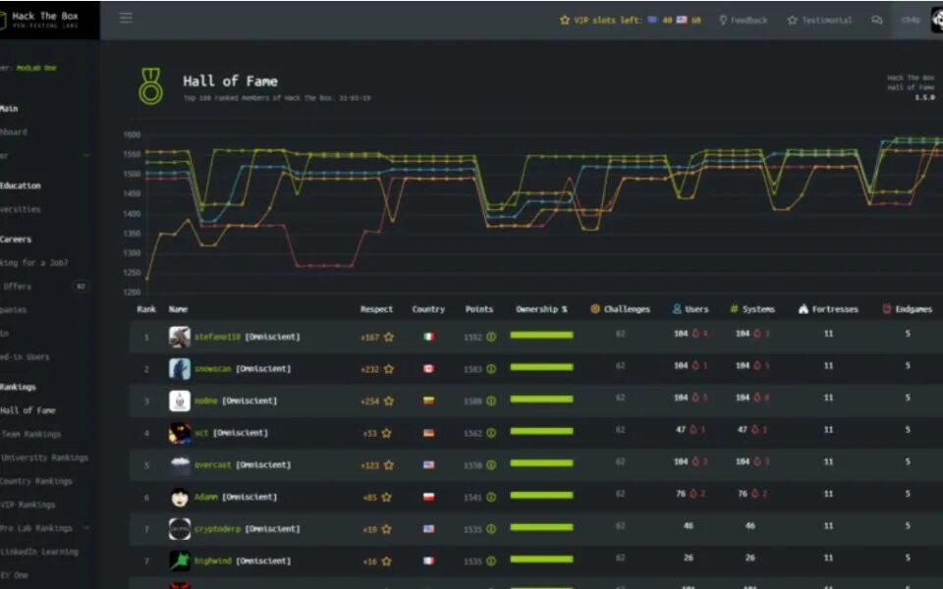Click respect star in overcast row

[389, 465]
